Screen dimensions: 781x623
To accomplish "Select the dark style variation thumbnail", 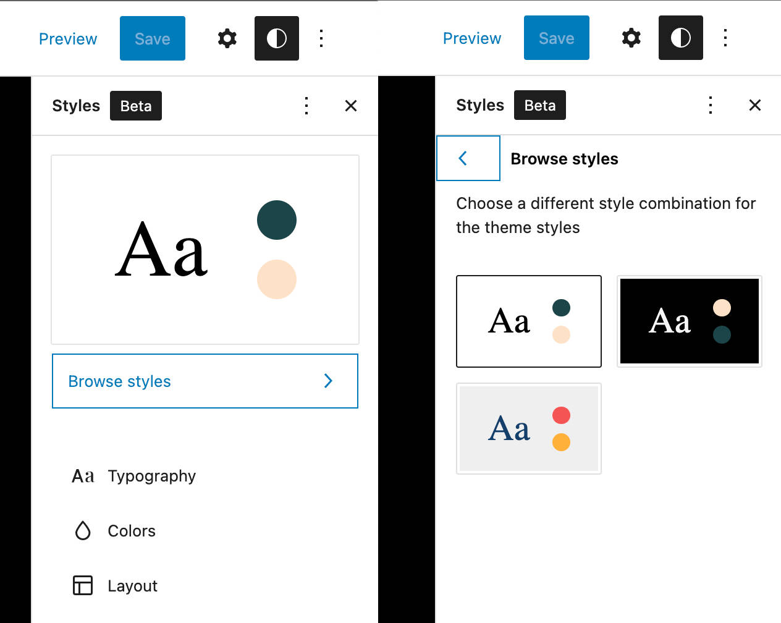I will point(689,321).
